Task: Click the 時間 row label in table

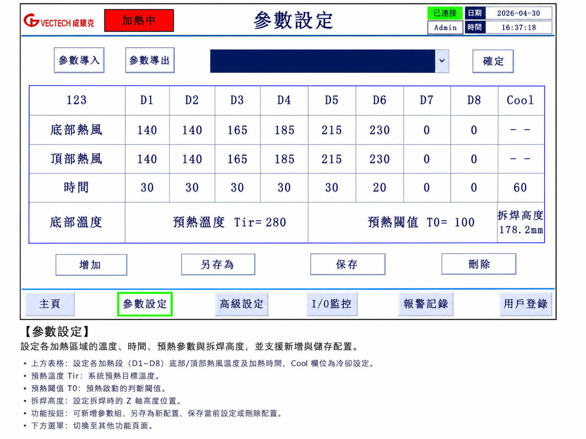Action: click(76, 188)
